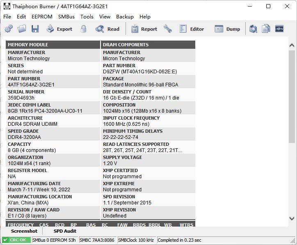This screenshot has height=245, width=297.
Task: Open the Help menu
Action: [x=145, y=17]
